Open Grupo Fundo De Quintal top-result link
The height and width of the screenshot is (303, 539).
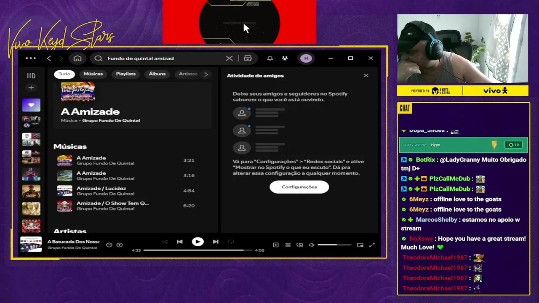(111, 120)
